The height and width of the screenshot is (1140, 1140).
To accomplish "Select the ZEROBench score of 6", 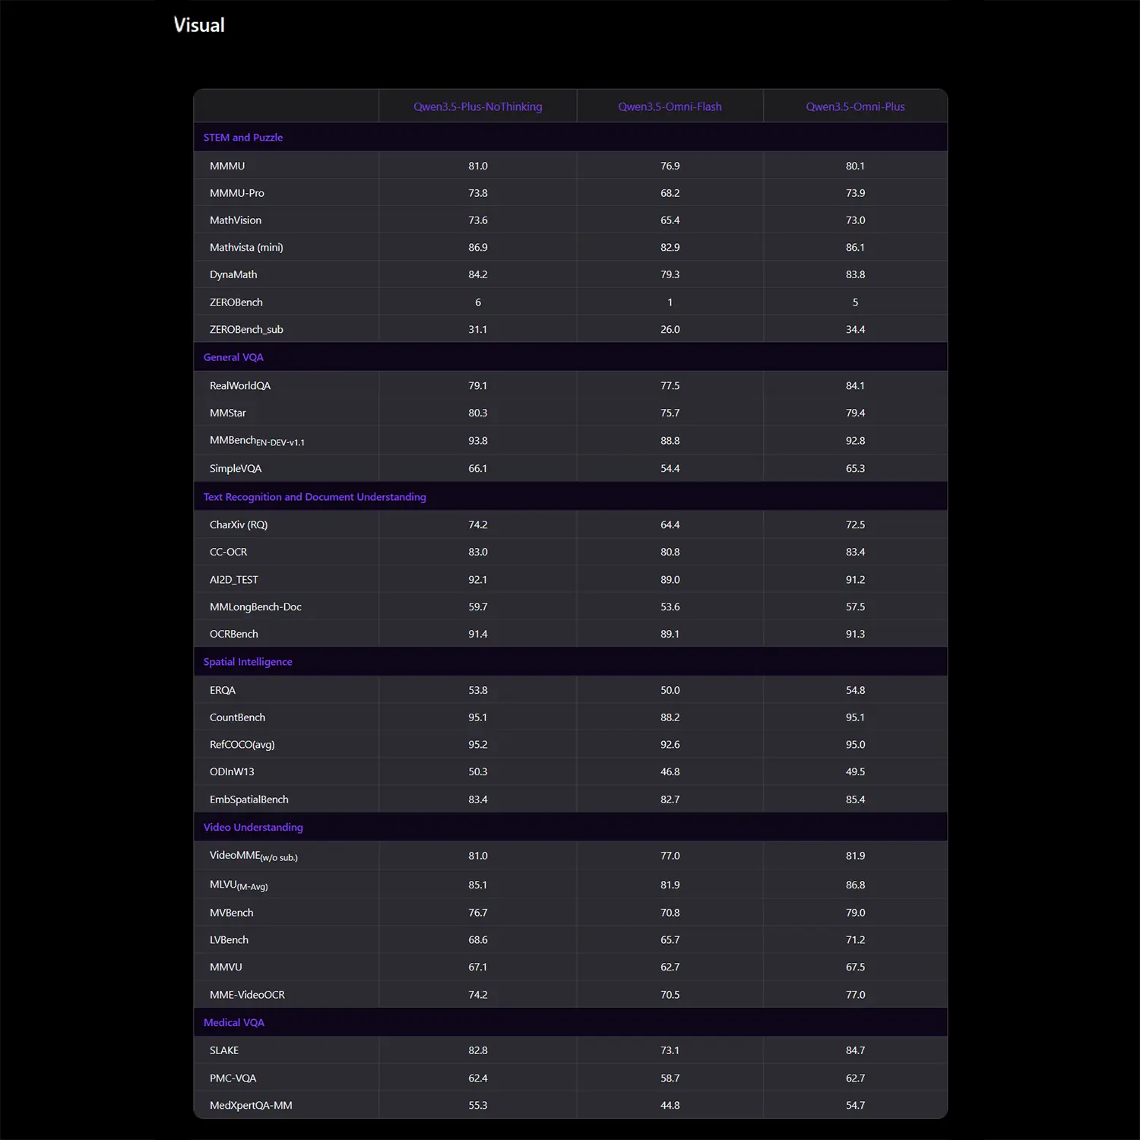I will pos(477,302).
